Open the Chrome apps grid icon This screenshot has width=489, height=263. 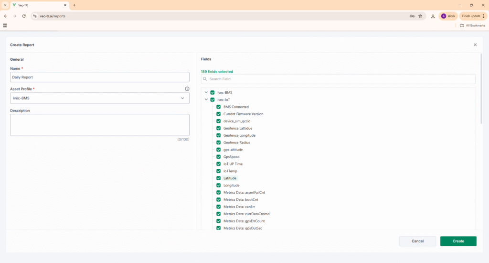[x=5, y=25]
